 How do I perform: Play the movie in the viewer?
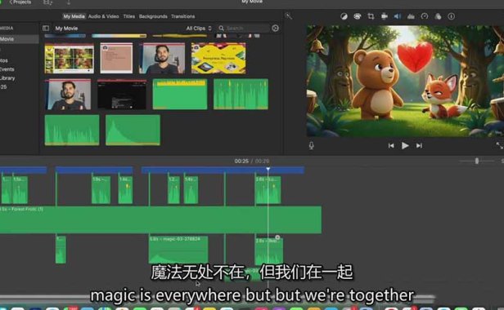405,145
